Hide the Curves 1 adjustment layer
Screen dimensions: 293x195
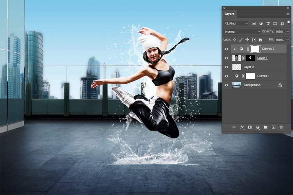[x=227, y=76]
